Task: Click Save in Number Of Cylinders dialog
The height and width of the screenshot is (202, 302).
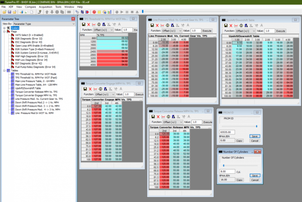Action: (x=254, y=176)
